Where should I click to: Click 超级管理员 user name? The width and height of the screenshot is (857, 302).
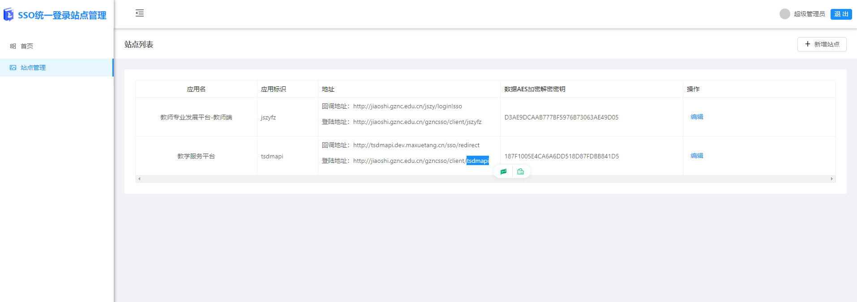point(809,14)
